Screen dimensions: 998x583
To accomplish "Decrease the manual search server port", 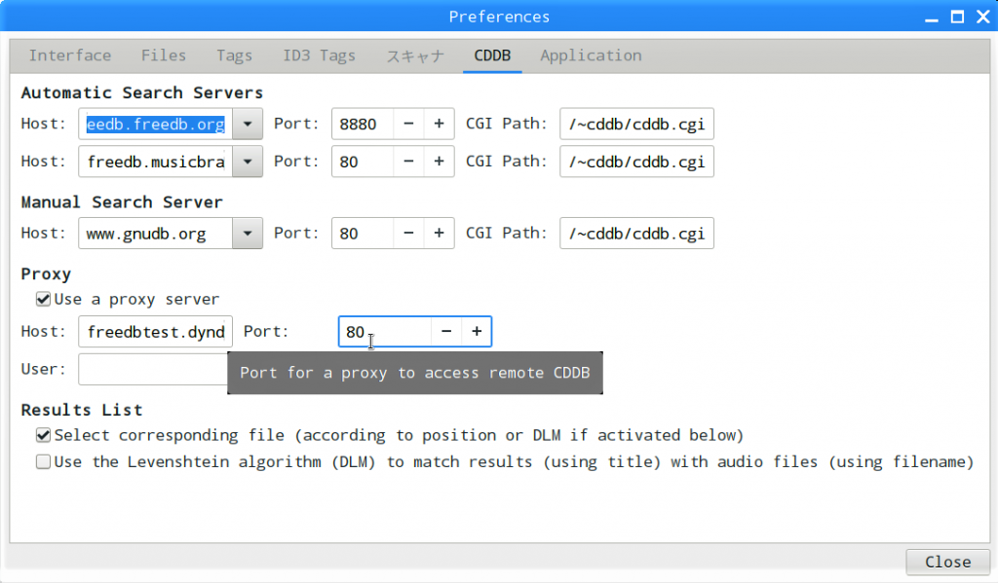I will point(408,234).
